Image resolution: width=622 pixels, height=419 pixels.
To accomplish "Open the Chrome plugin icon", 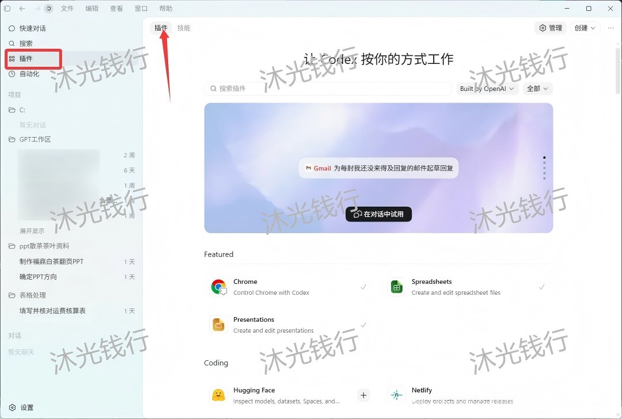I will pyautogui.click(x=219, y=287).
